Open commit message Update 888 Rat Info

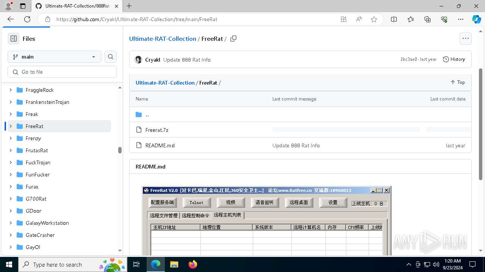[x=187, y=60]
